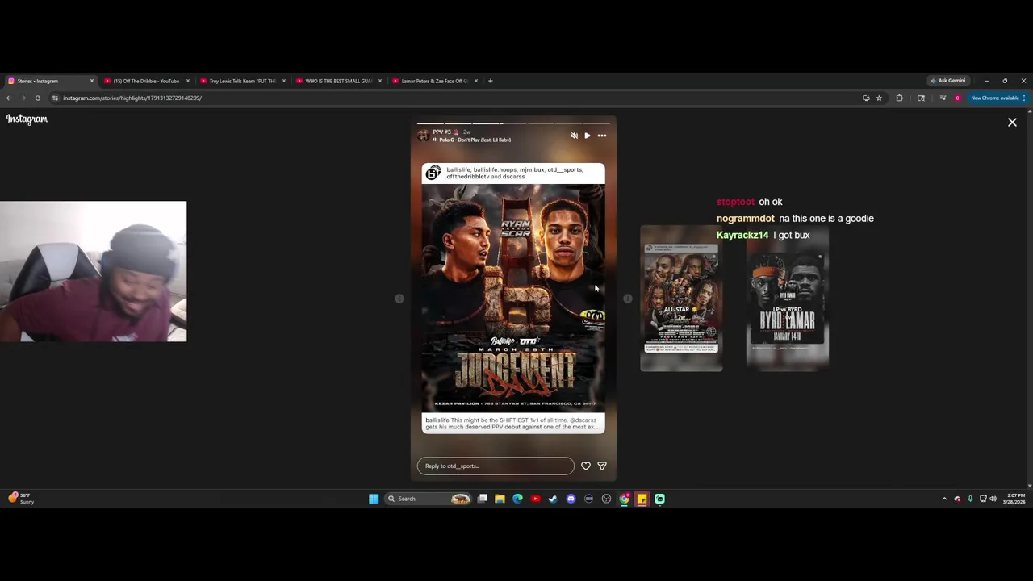This screenshot has width=1033, height=581.
Task: Switch to the Stories • Instagram tab
Action: click(x=50, y=81)
